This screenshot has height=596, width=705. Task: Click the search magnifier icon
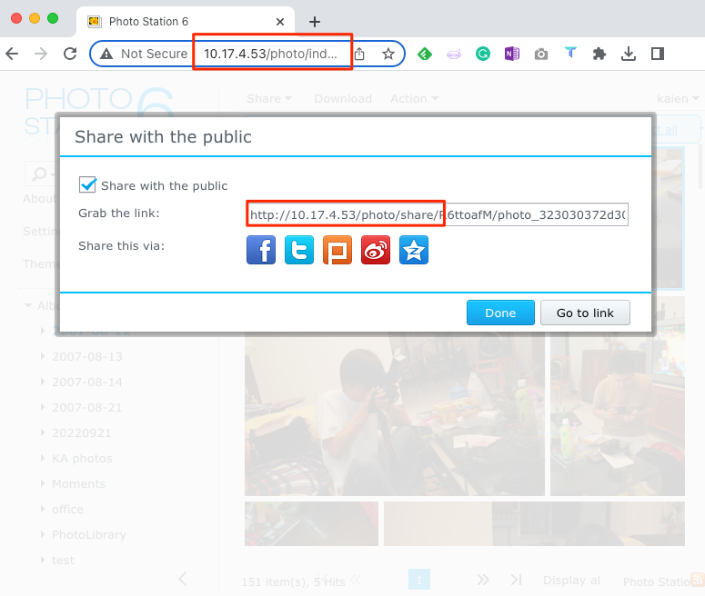pyautogui.click(x=39, y=174)
